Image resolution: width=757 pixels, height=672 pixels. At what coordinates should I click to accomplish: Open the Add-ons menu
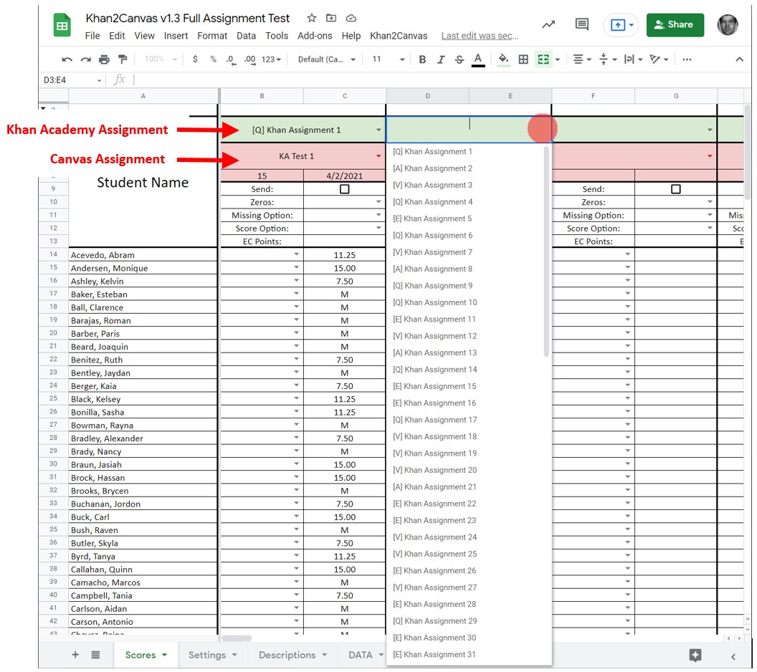click(315, 35)
